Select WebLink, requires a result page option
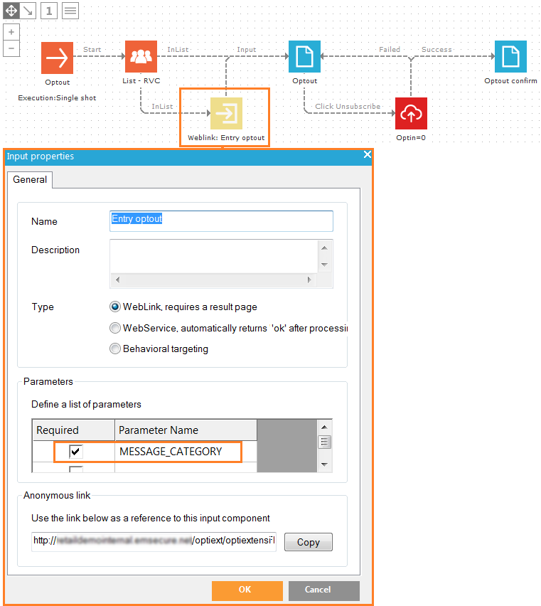Viewport: 541px width, 606px height. click(x=115, y=307)
